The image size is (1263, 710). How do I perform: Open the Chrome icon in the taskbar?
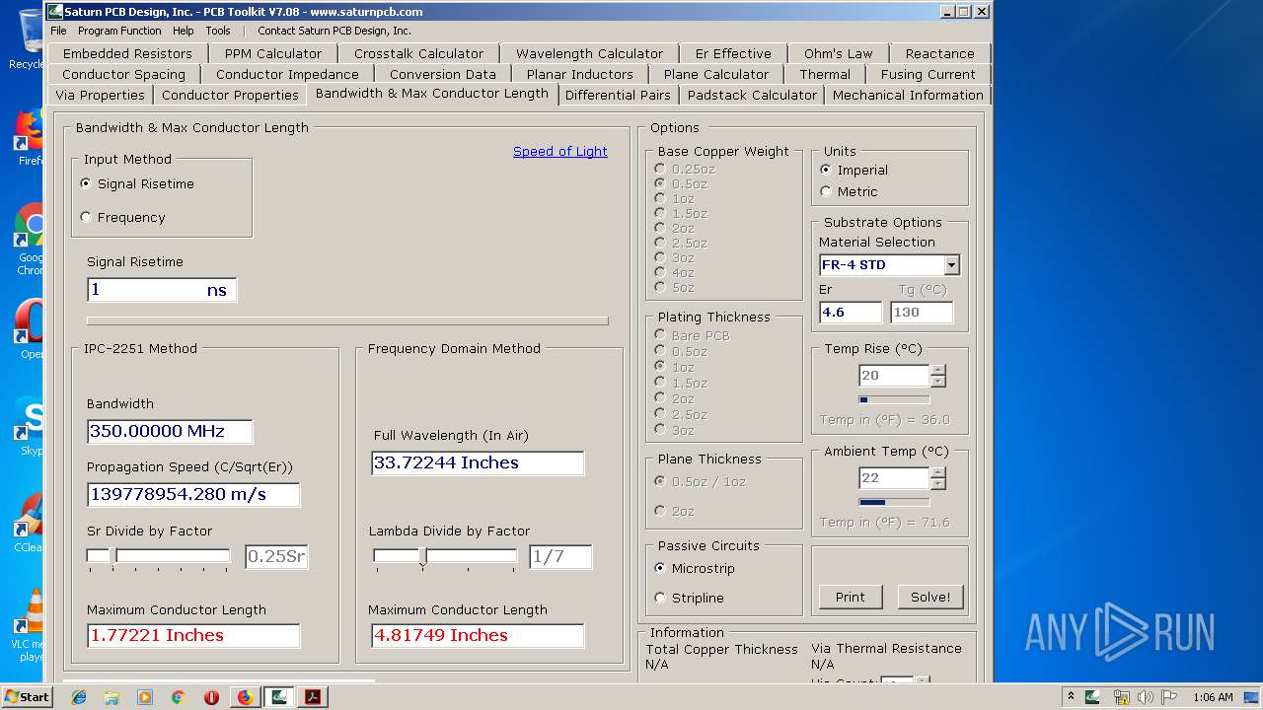(x=178, y=697)
